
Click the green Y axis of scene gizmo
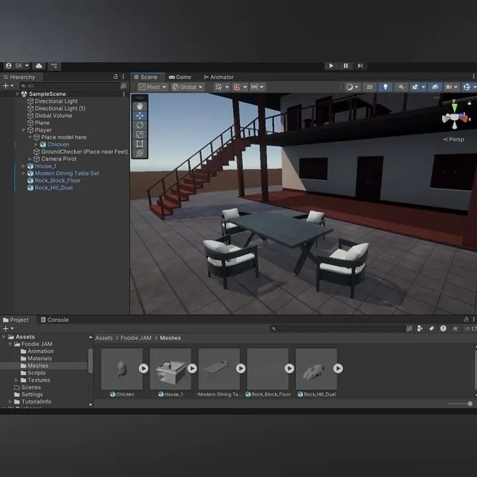click(x=454, y=107)
